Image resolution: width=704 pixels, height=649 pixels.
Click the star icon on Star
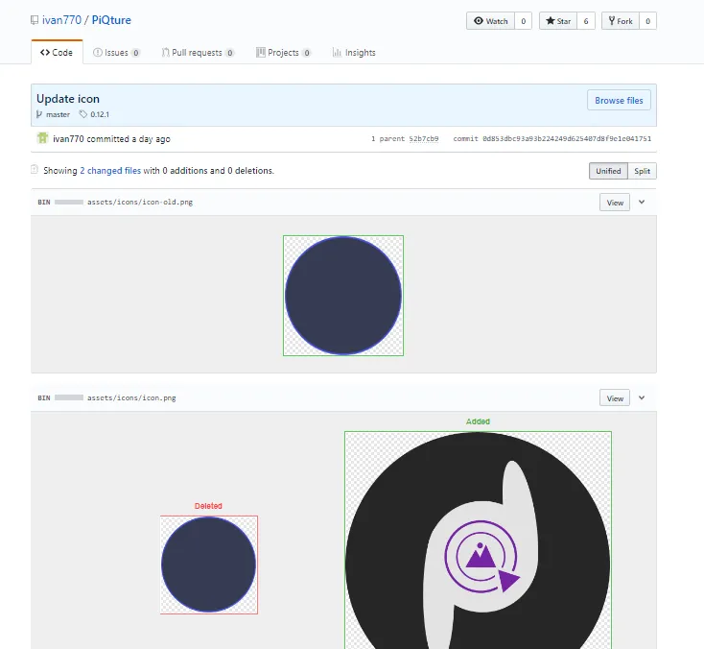click(x=550, y=21)
